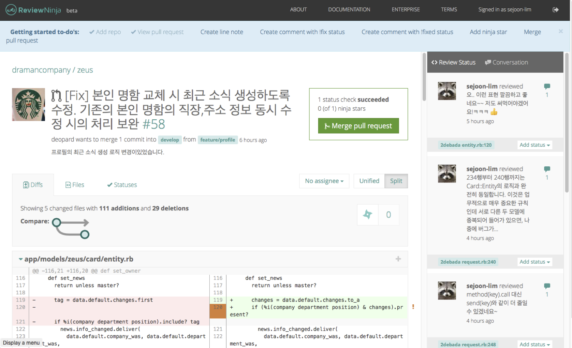The image size is (572, 348).
Task: Click the ninja star icon
Action: tap(368, 215)
